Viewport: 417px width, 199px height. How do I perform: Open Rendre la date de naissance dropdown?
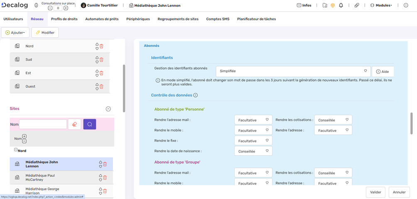pos(253,151)
